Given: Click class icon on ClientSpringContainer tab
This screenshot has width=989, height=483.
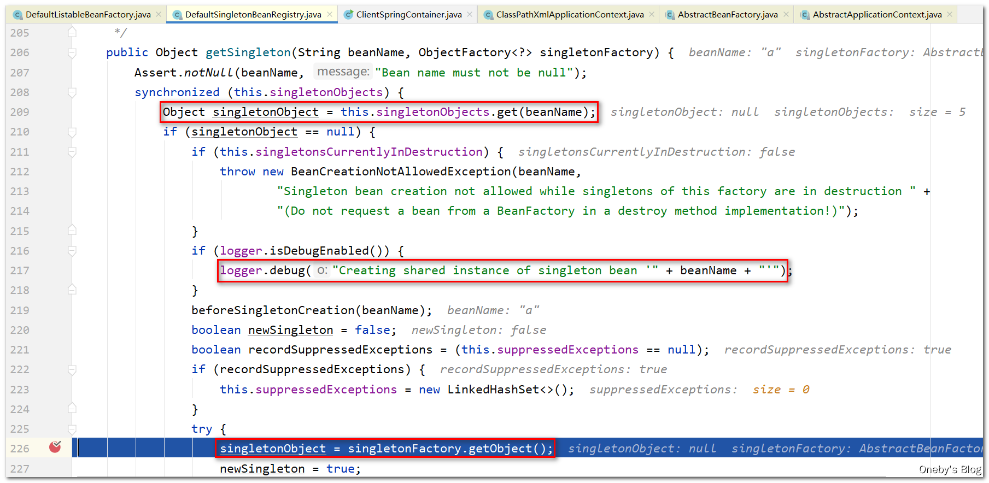Looking at the screenshot, I should (x=348, y=15).
